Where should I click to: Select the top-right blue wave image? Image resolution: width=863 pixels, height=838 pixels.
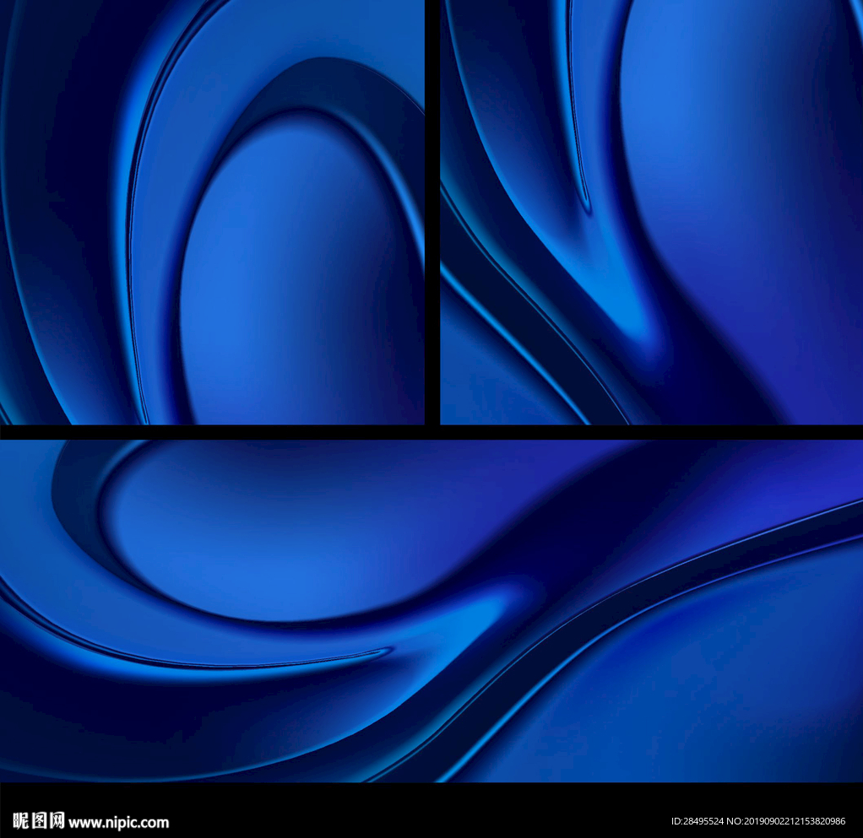pyautogui.click(x=652, y=212)
